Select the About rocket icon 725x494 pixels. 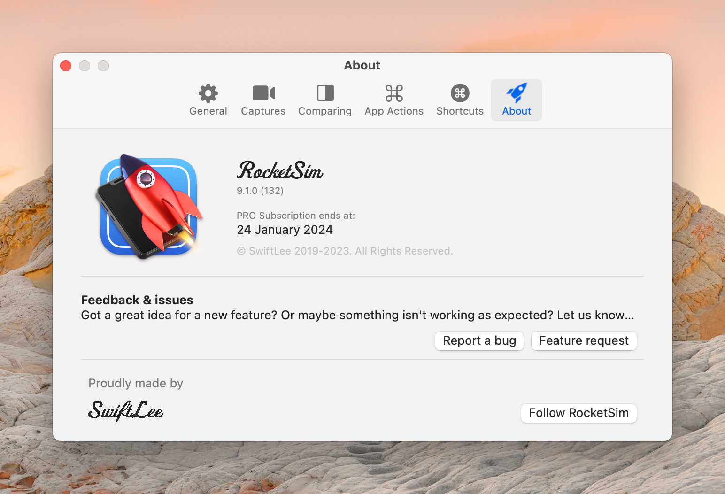click(517, 93)
